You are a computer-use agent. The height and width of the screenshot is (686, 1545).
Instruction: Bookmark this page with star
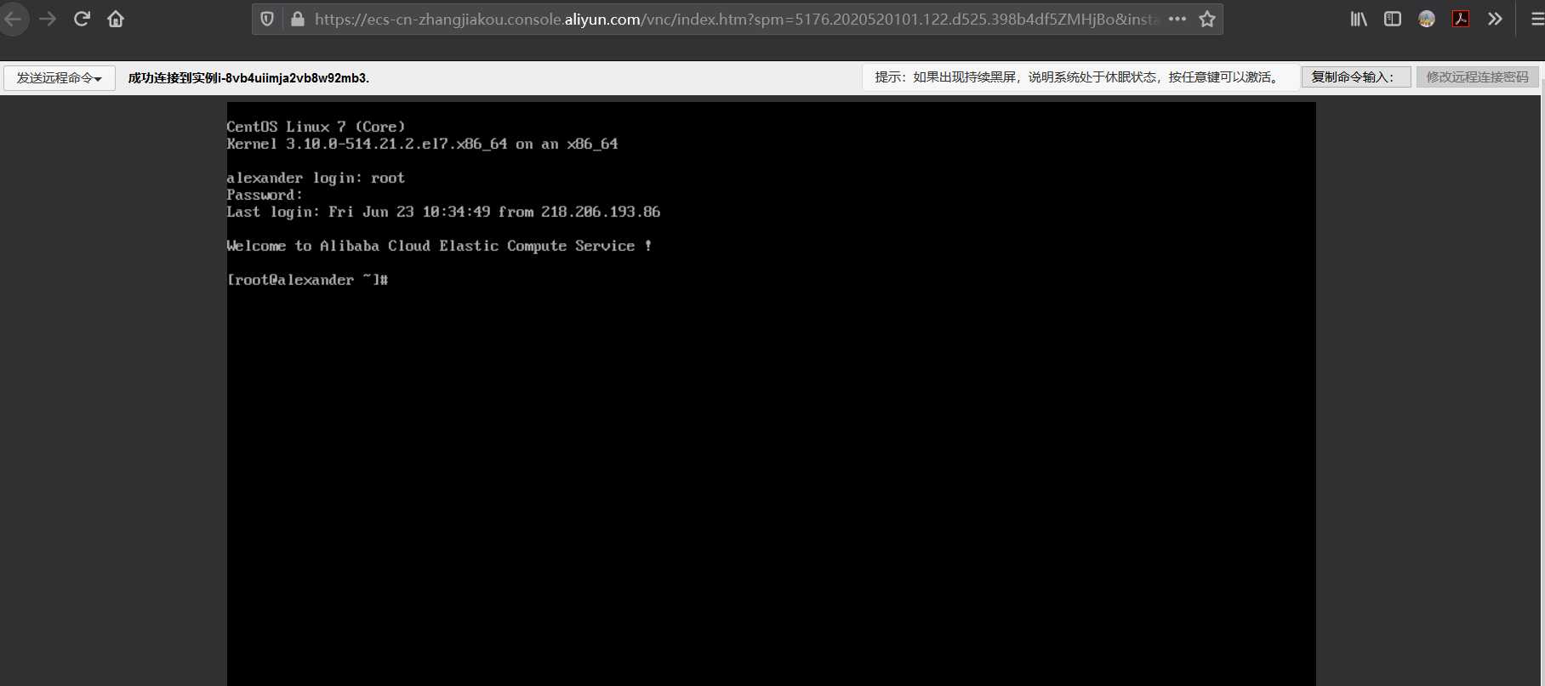tap(1207, 19)
